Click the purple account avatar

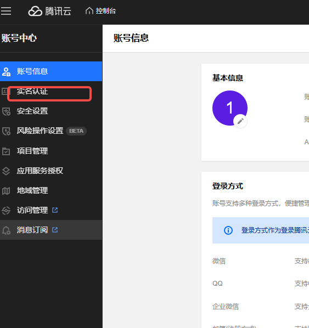click(230, 108)
